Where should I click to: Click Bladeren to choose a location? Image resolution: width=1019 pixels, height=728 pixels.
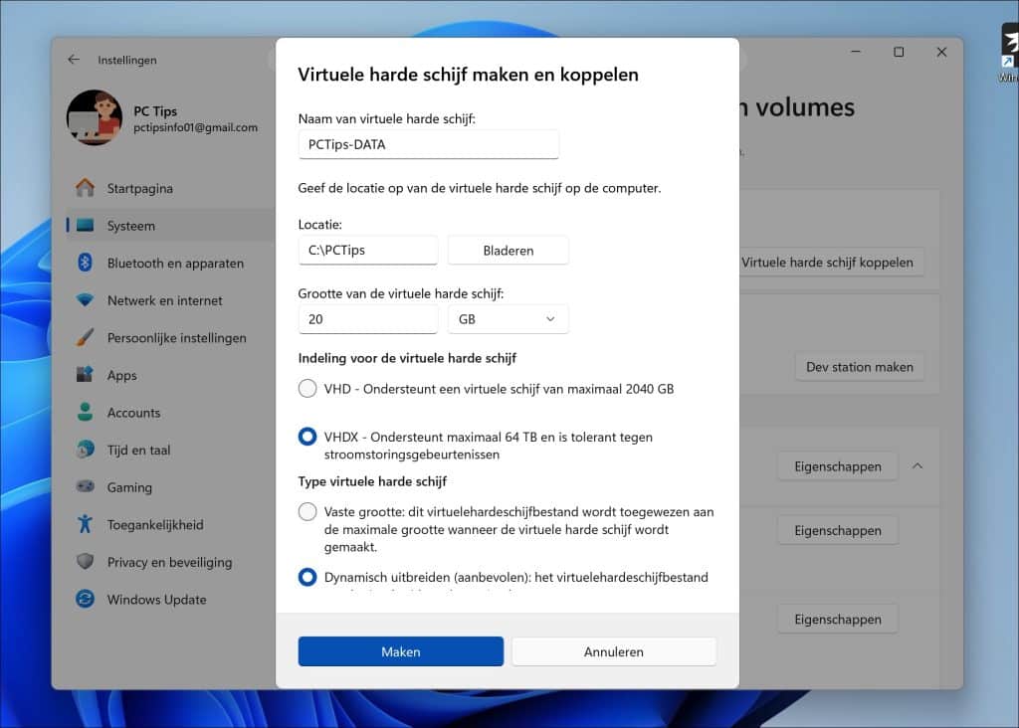click(508, 250)
